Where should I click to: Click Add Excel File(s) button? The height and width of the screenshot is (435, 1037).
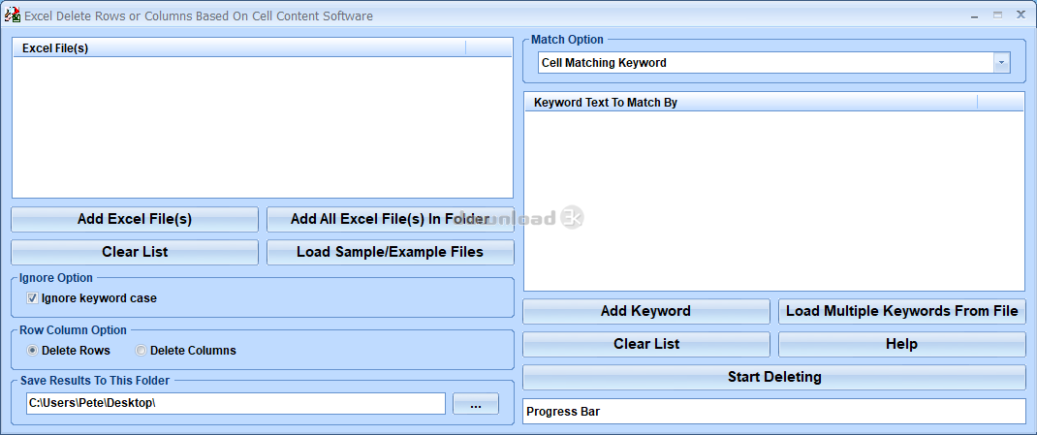(135, 220)
